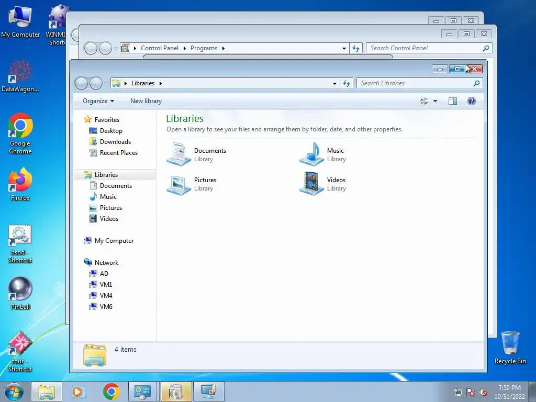Click the Change your view icon
536x402 pixels.
424,101
